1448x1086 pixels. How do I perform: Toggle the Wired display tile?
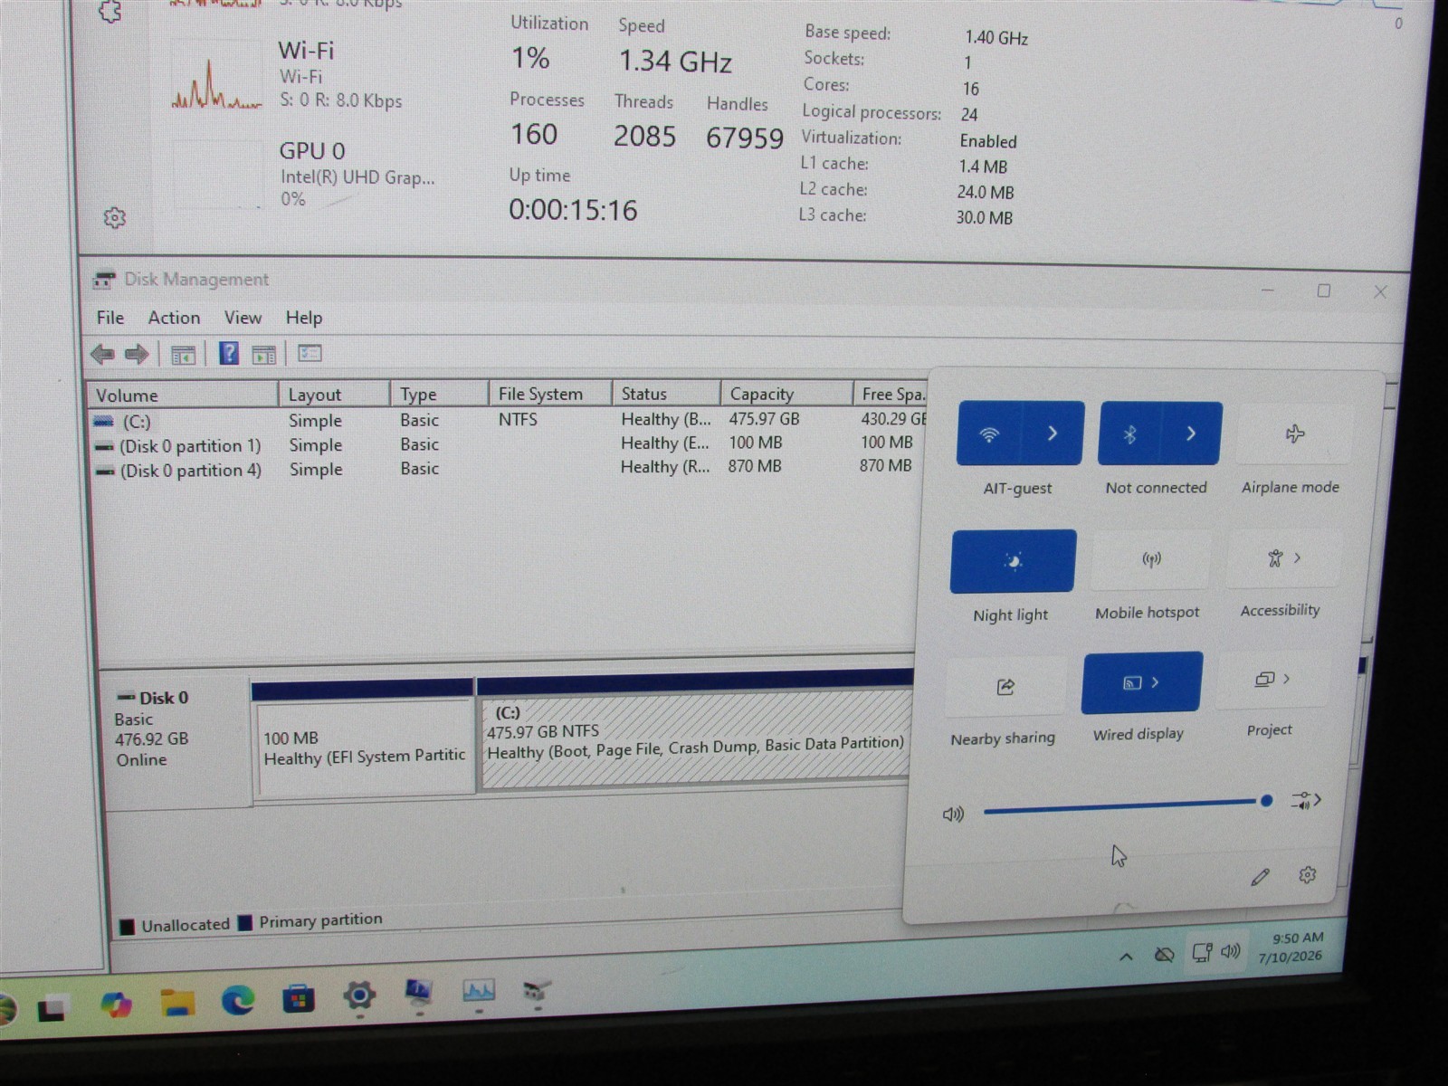tap(1142, 682)
